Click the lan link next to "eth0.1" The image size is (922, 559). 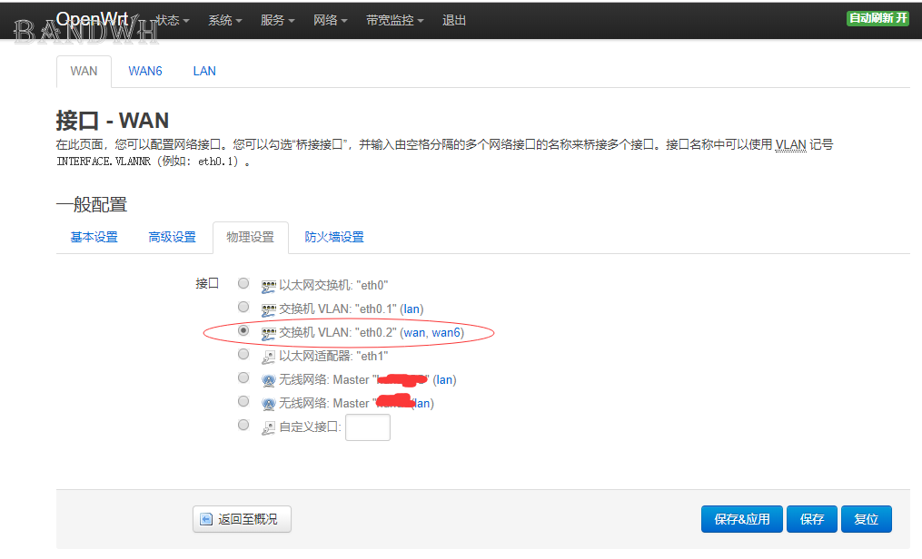(x=411, y=309)
